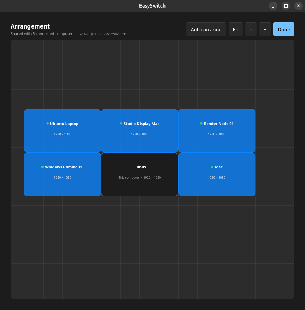
Task: Click the Auto-arrange button
Action: click(206, 29)
